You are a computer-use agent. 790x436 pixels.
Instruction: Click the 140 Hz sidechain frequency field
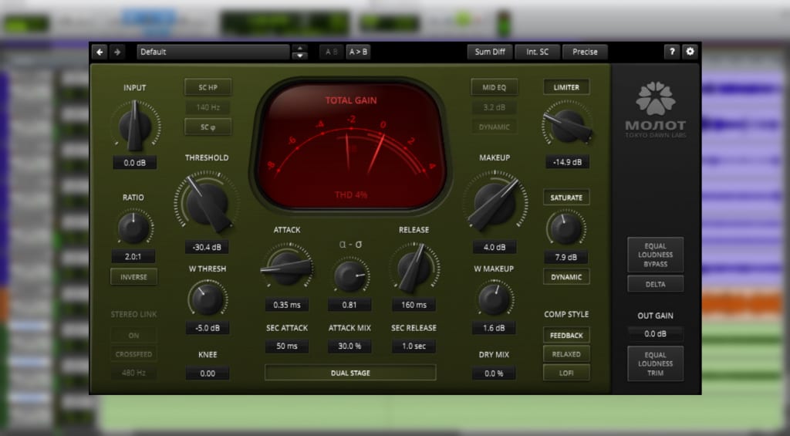[208, 106]
